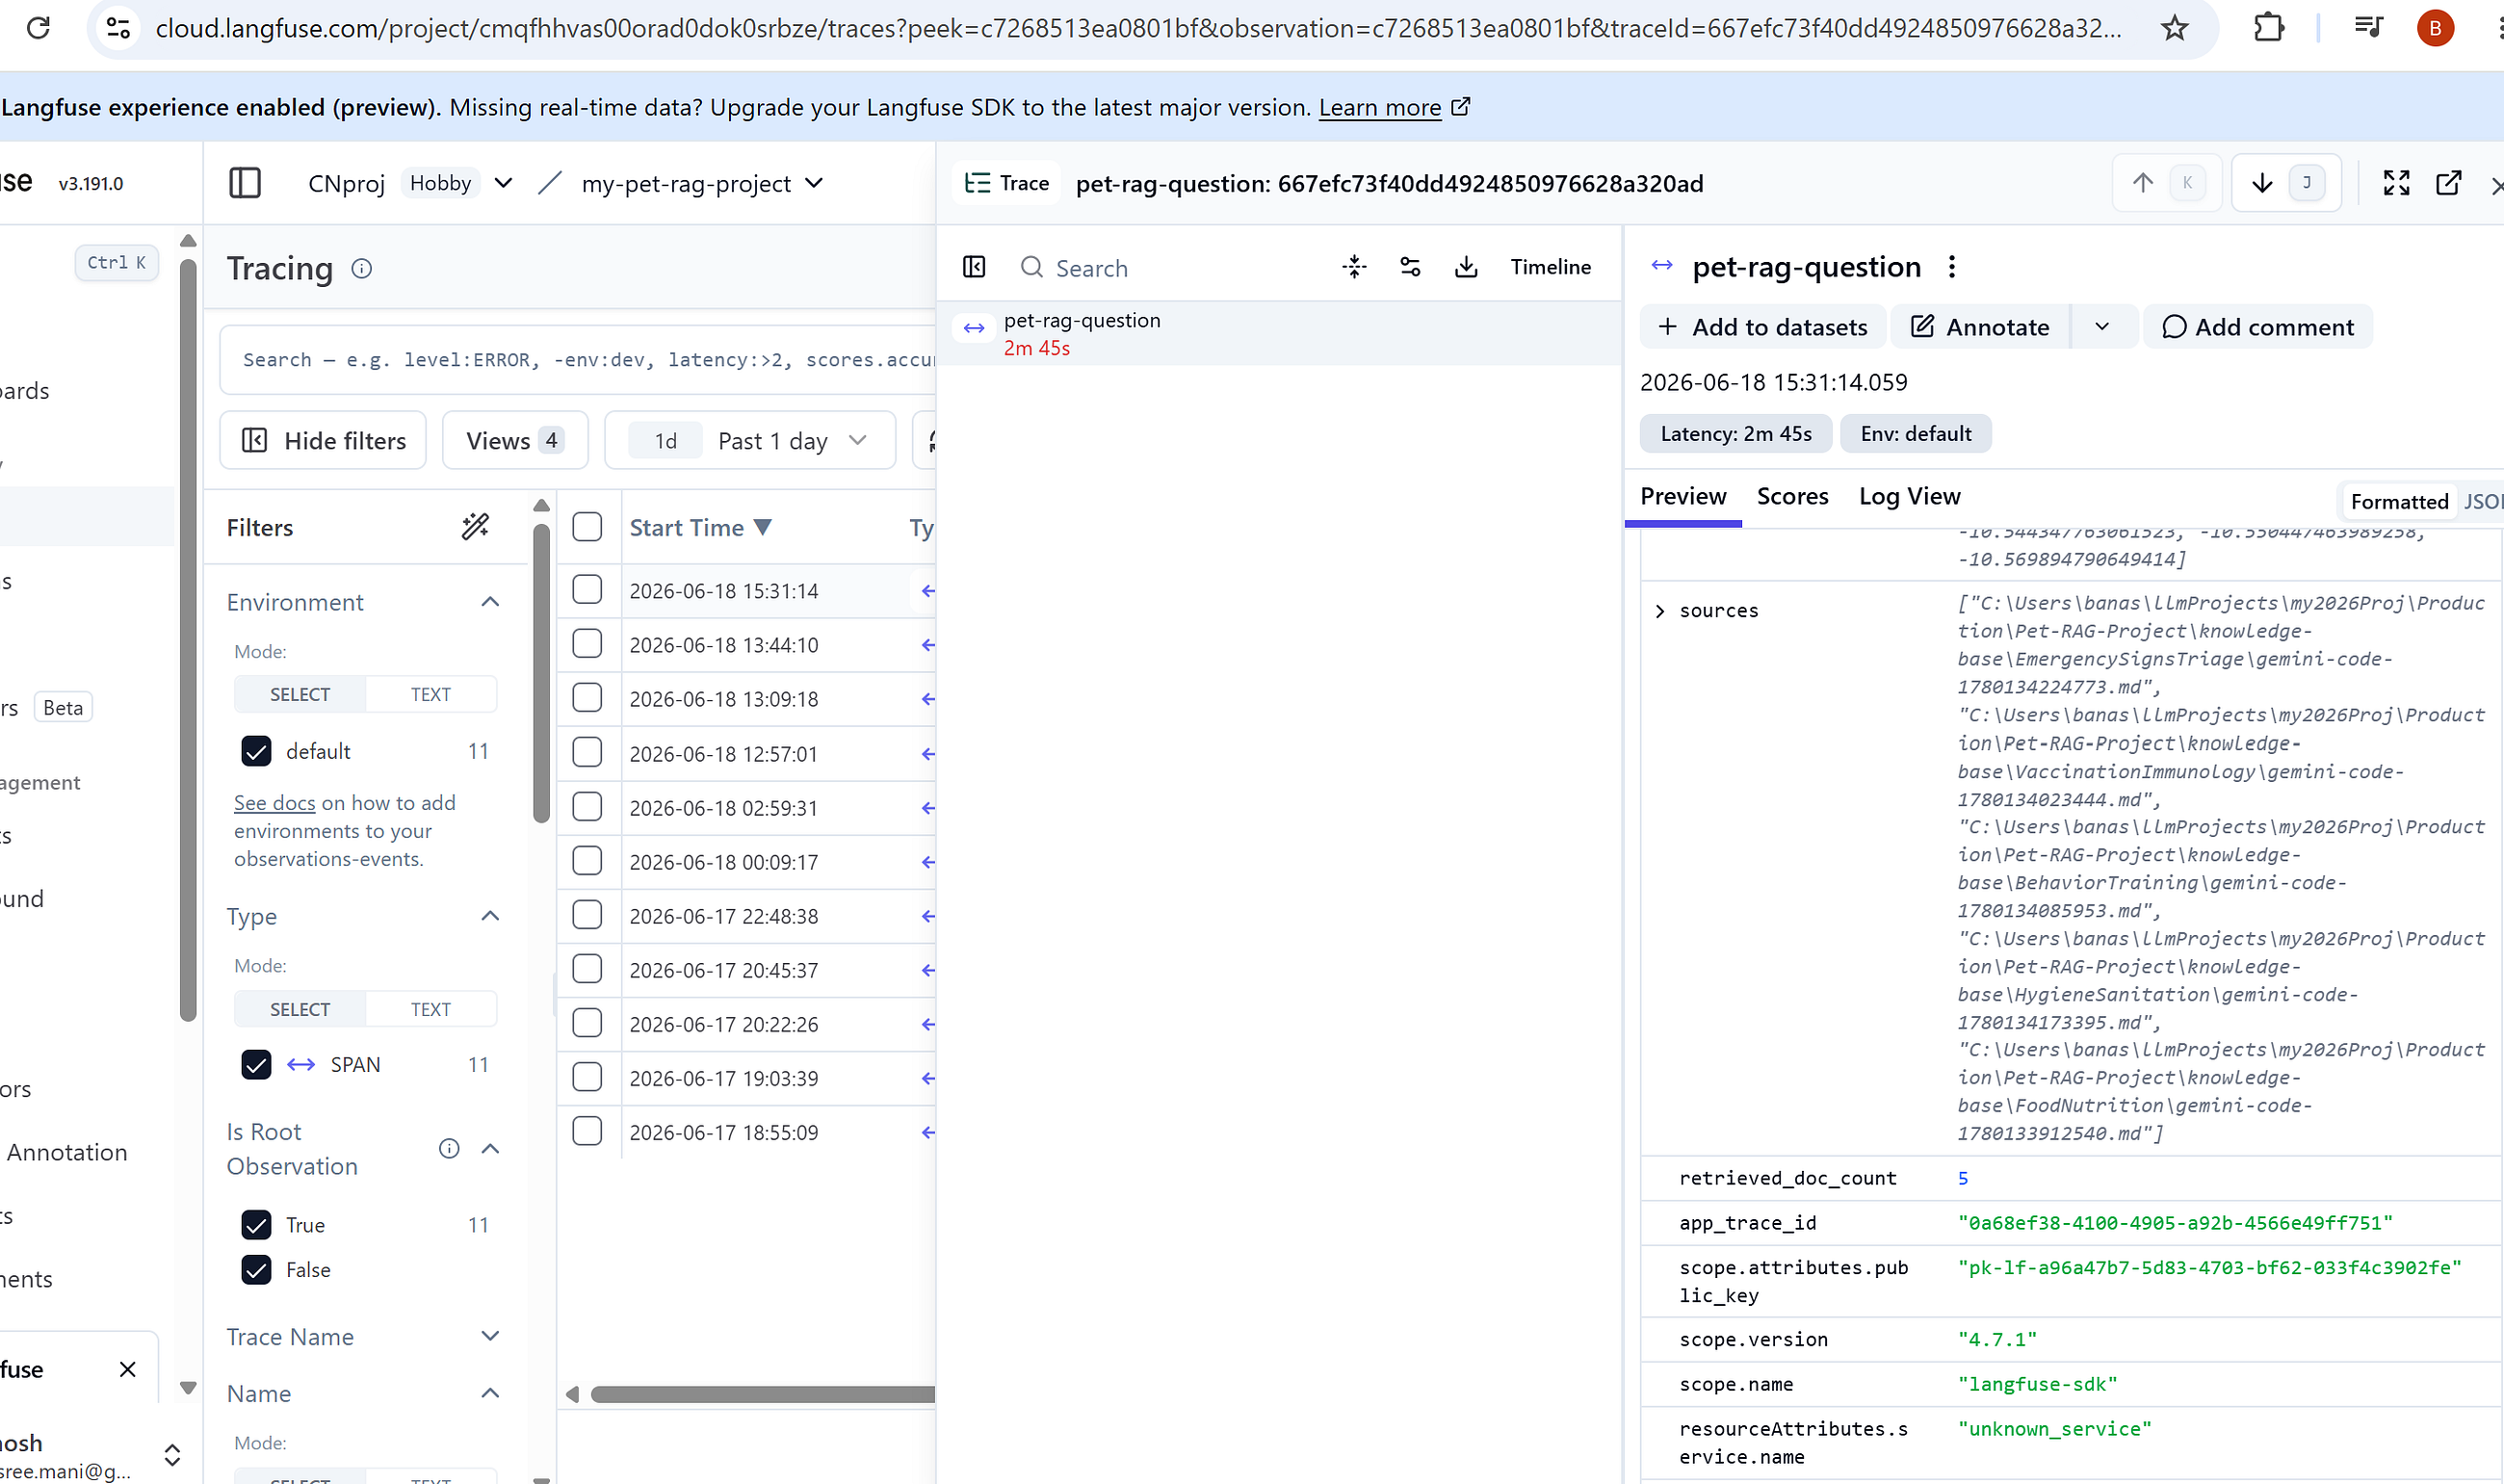Collapse the Type filter section
Screen dimensions: 2504x1484
tap(490, 916)
